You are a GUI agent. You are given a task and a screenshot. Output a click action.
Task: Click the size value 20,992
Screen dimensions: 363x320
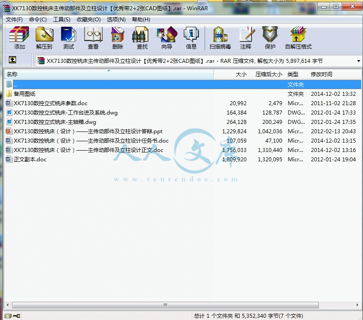[238, 103]
